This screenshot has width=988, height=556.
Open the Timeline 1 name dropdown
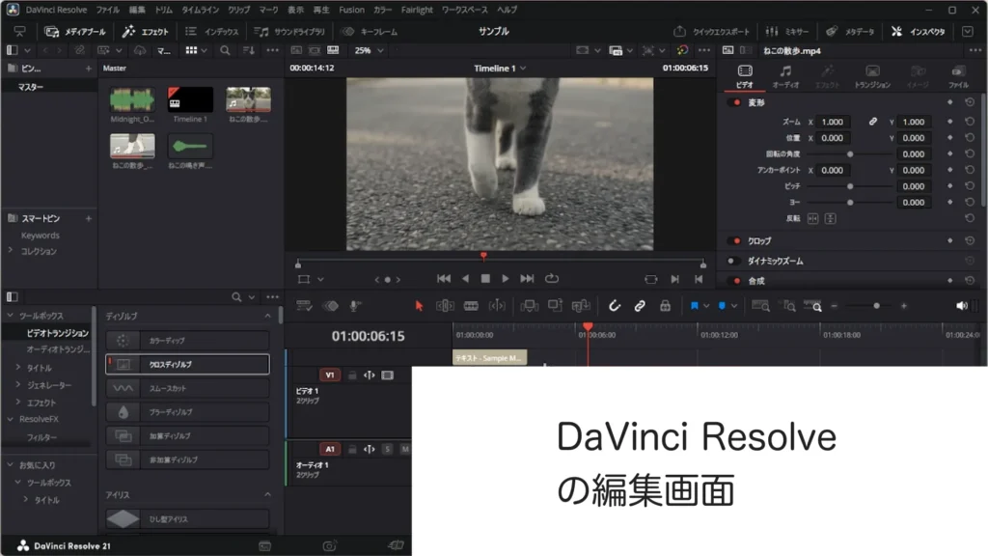click(501, 69)
